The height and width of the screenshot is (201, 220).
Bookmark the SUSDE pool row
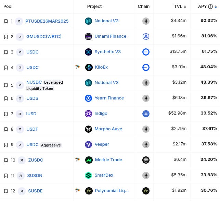[6, 191]
